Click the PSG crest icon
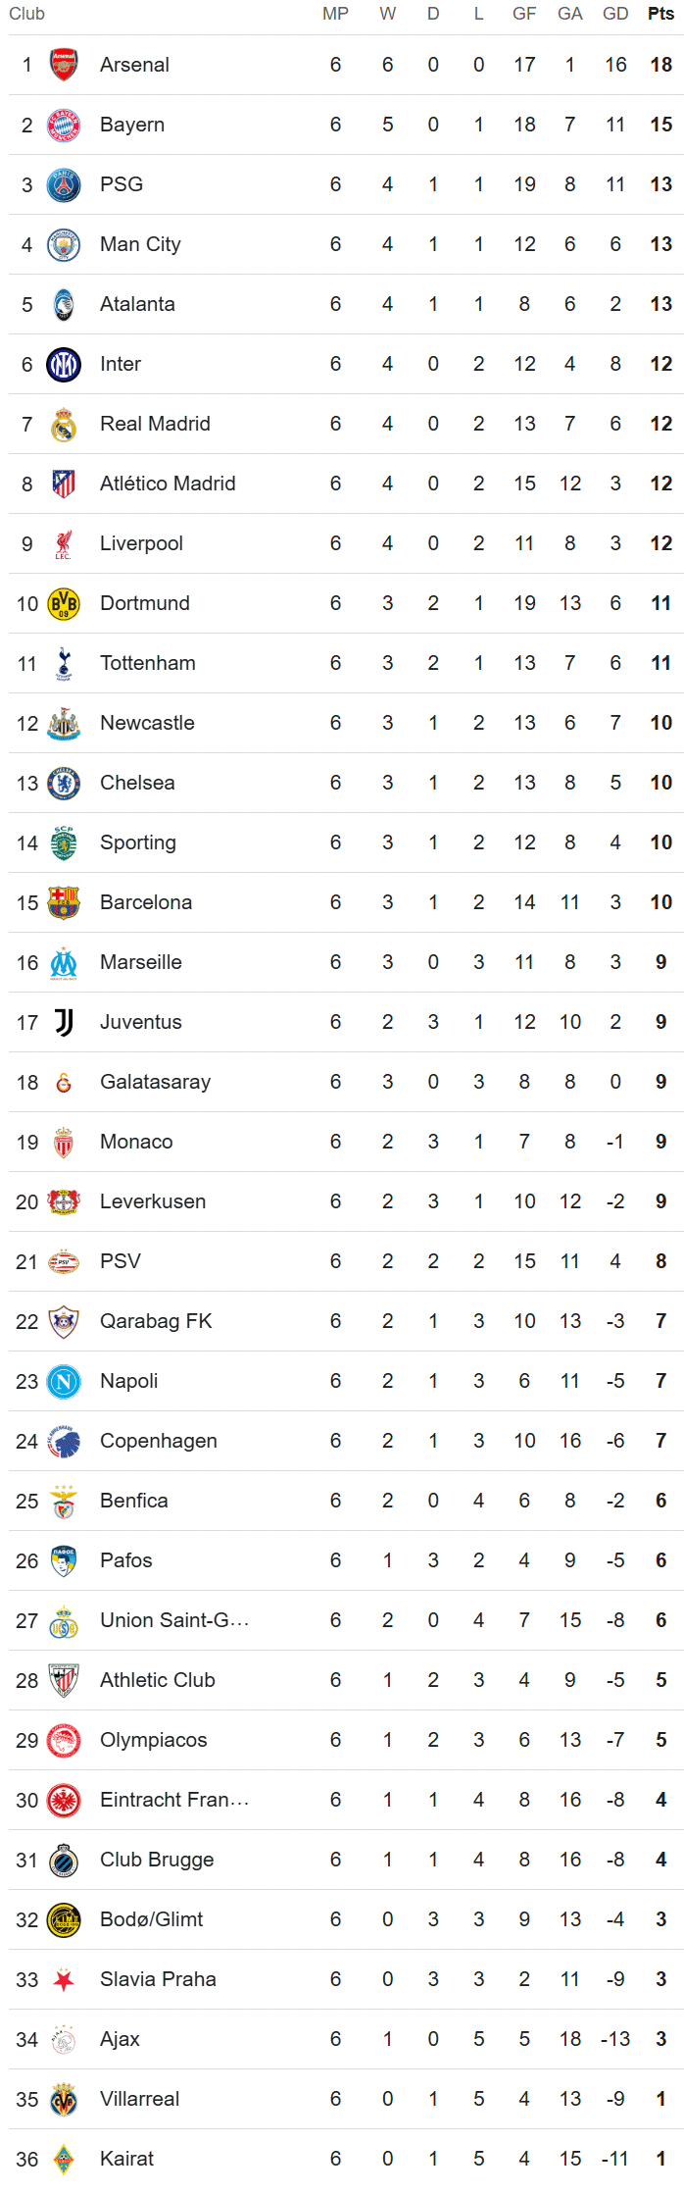Viewport: 684px width, 2194px height. (64, 184)
